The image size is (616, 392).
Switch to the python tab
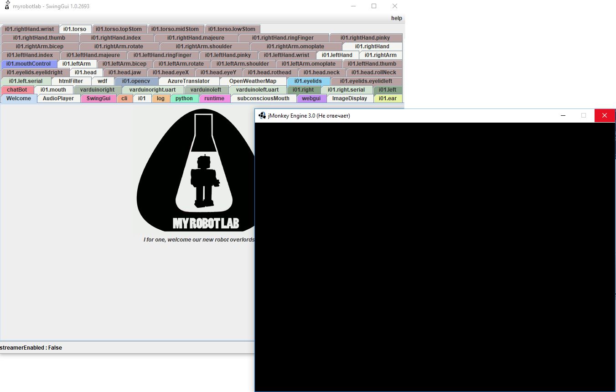(184, 98)
